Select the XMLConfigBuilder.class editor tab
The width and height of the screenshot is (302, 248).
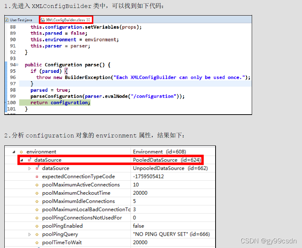click(65, 20)
